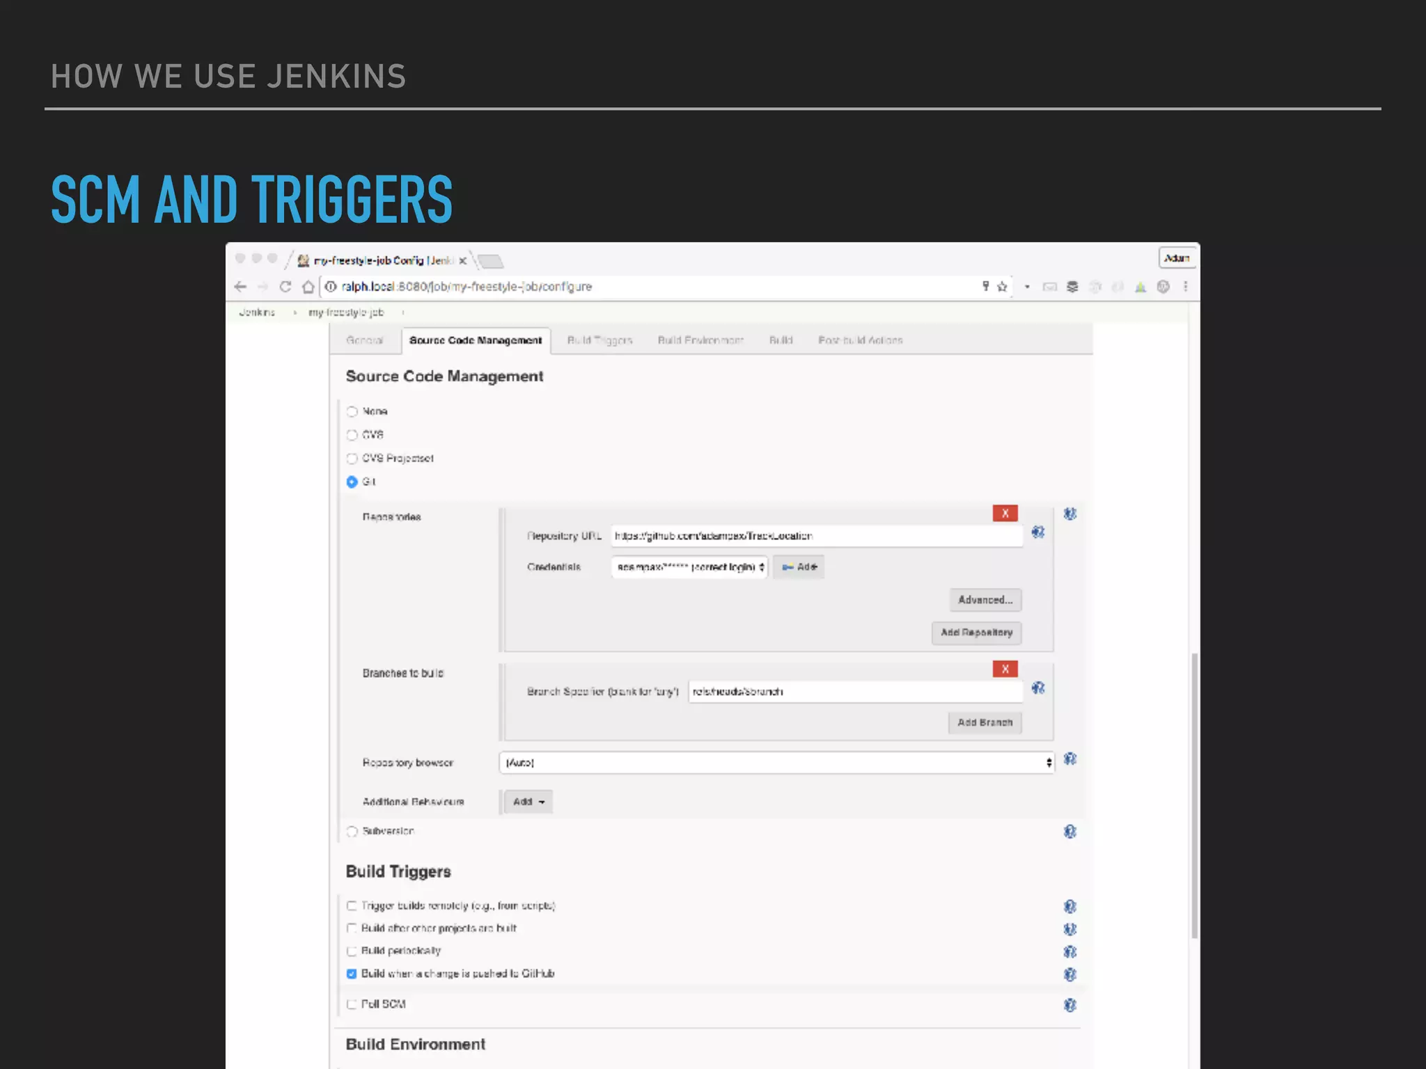Open help for Branch Specifier field

(x=1038, y=688)
